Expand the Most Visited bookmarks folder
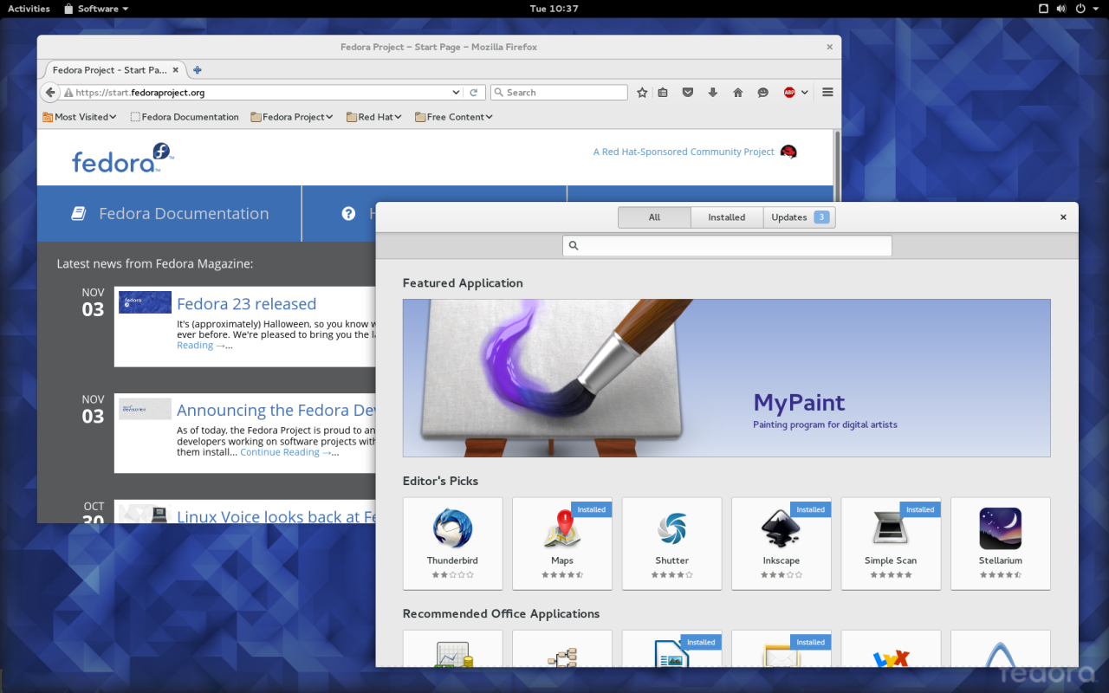The image size is (1109, 693). pyautogui.click(x=80, y=117)
